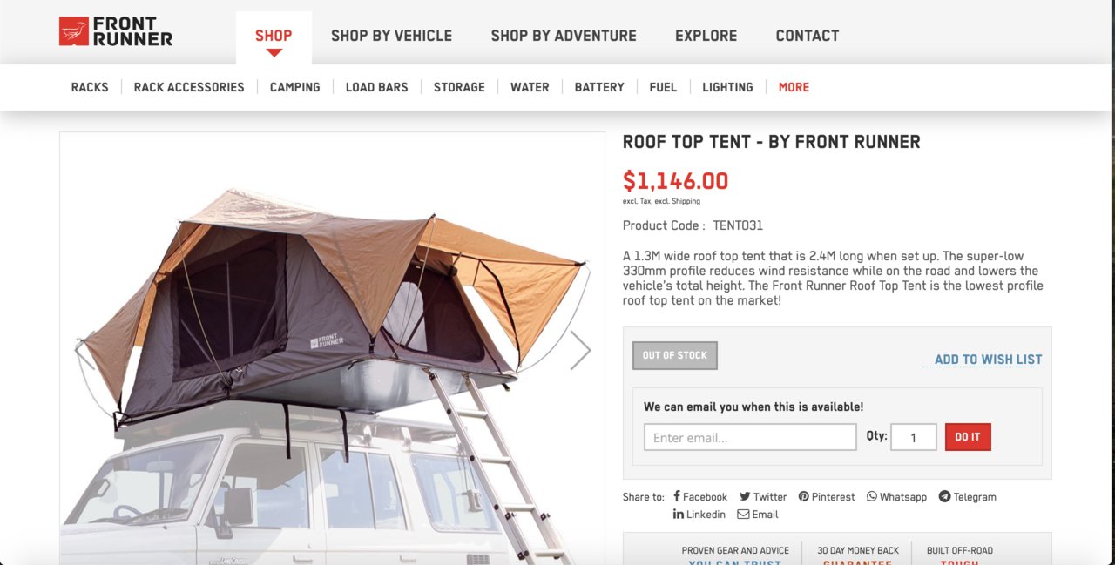Show previous product image arrow
The width and height of the screenshot is (1115, 565).
point(84,350)
